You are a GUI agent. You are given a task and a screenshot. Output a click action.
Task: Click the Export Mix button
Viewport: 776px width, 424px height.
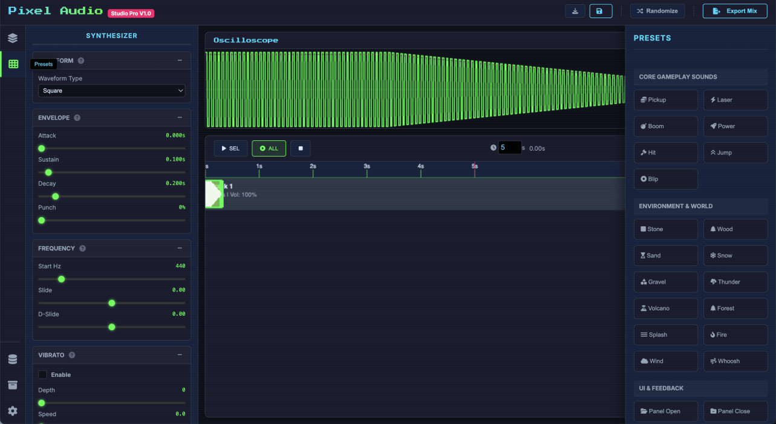[x=735, y=11]
